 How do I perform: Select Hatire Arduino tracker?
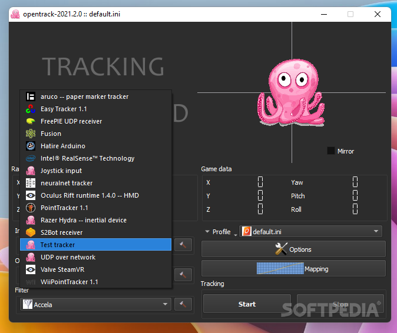[95, 146]
